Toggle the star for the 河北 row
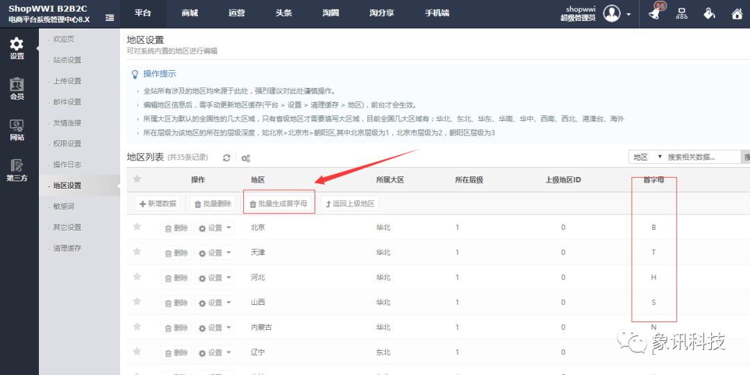The height and width of the screenshot is (375, 750). pos(137,276)
